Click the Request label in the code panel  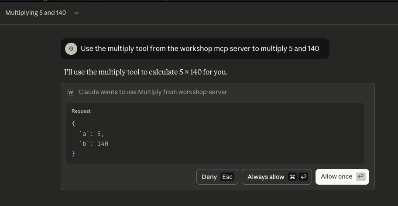(81, 111)
